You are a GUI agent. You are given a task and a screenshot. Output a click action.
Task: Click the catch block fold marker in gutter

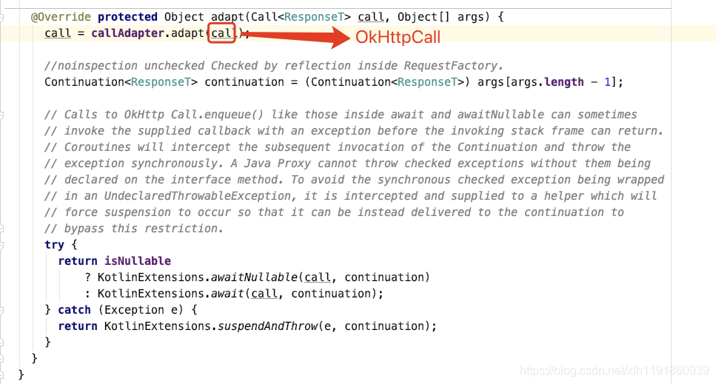tap(1, 310)
